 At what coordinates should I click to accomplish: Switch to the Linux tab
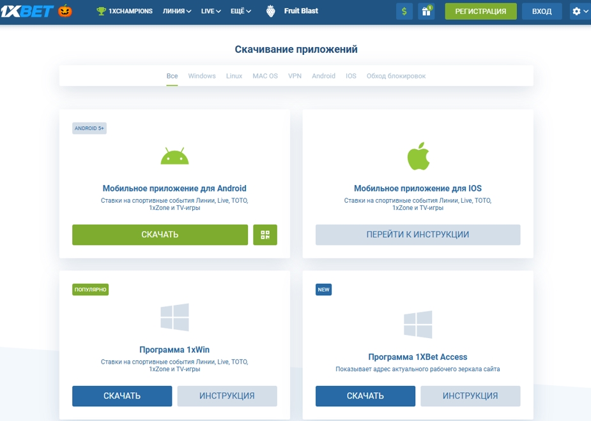(x=234, y=76)
